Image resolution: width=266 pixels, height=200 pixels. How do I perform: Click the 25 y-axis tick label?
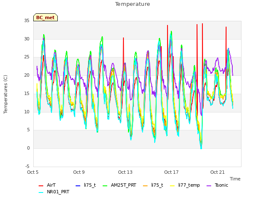tap(27, 57)
